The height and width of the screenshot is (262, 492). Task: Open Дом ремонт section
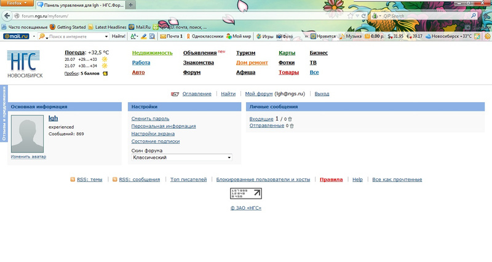click(x=252, y=63)
